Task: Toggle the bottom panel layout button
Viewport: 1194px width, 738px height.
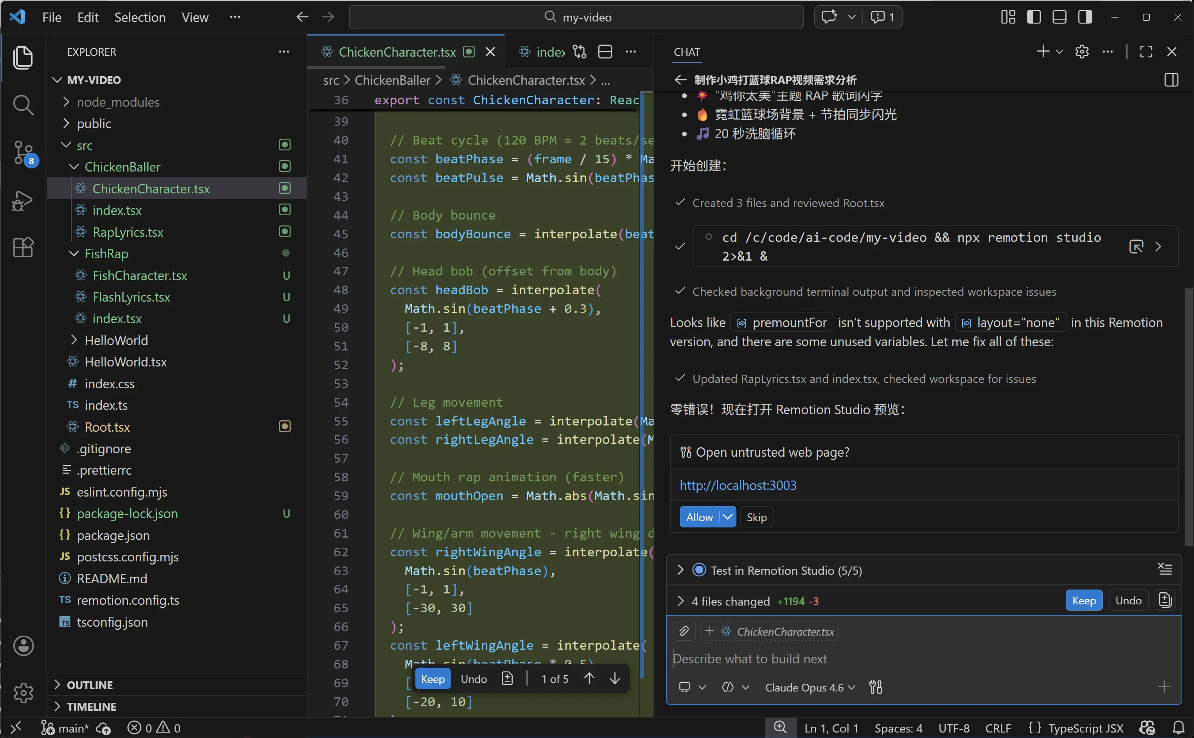Action: pyautogui.click(x=1059, y=17)
